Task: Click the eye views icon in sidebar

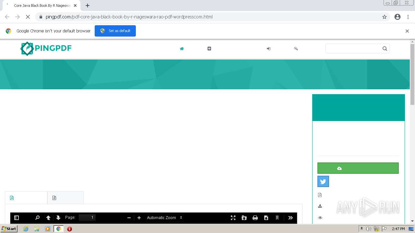Action: click(x=320, y=218)
